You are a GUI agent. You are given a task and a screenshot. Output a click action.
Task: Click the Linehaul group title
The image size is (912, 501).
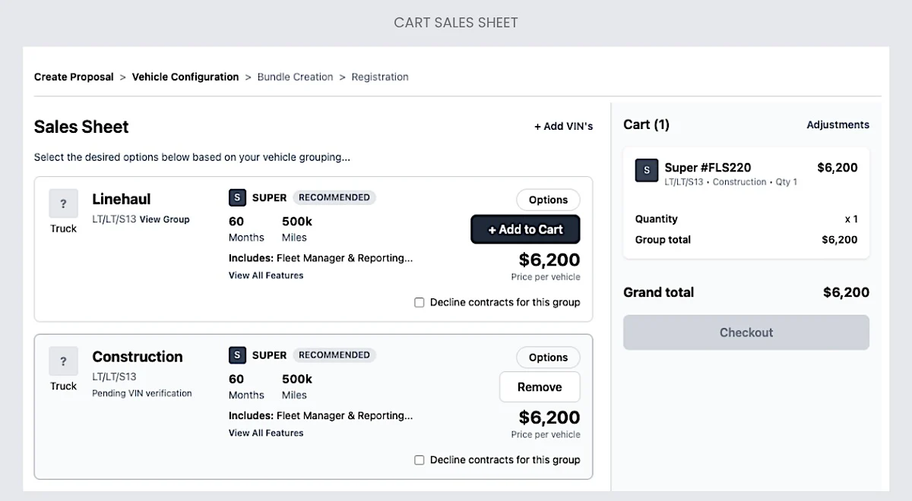(122, 199)
